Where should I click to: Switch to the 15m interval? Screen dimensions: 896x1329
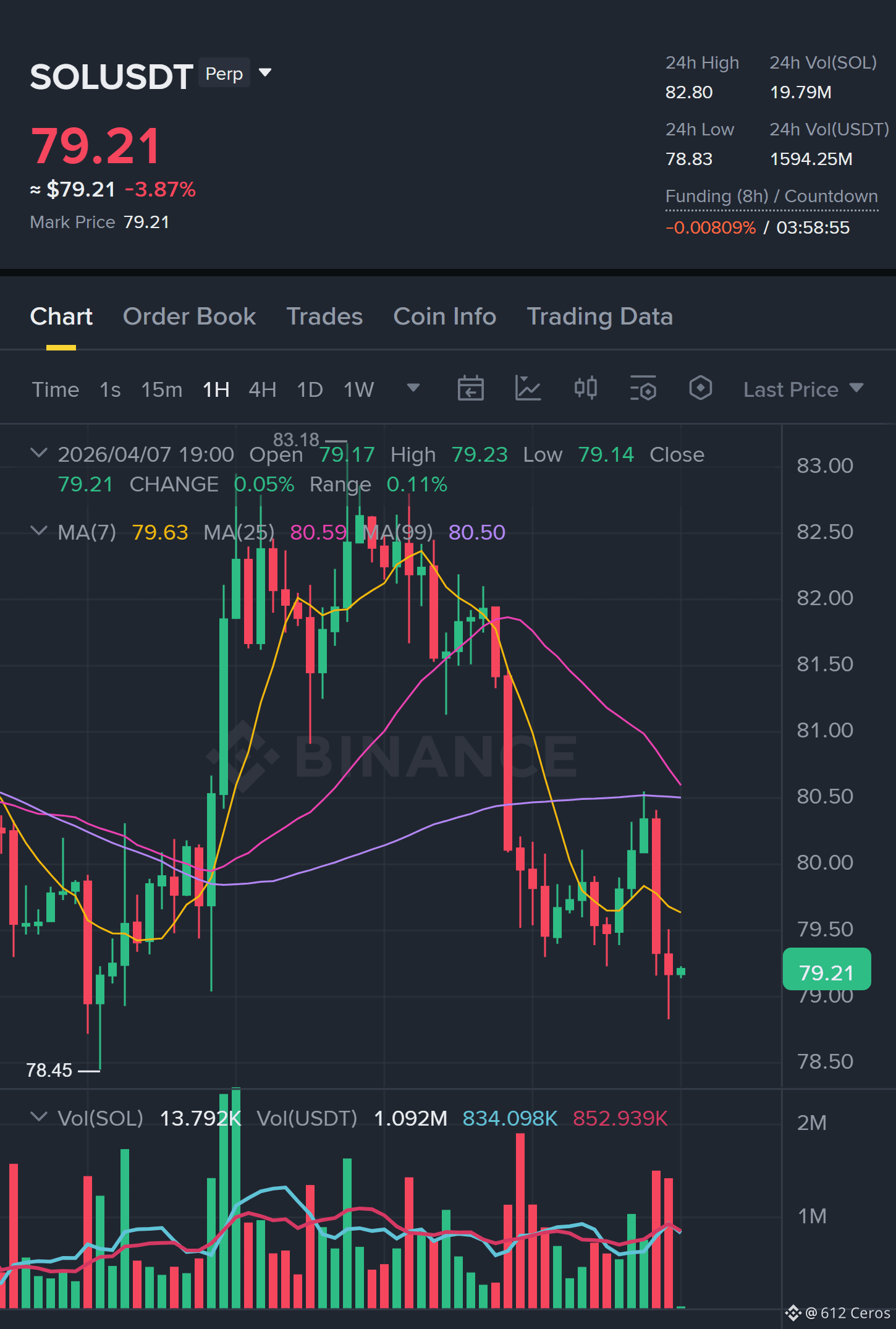[161, 389]
